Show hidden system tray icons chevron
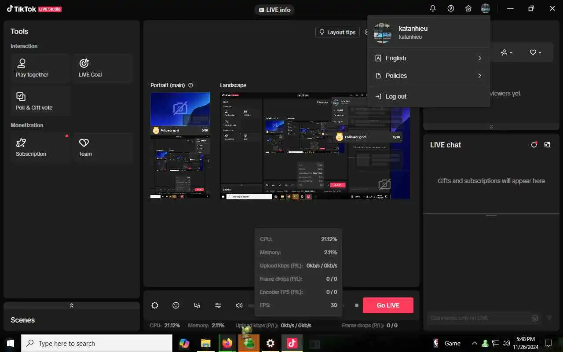Image resolution: width=563 pixels, height=352 pixels. [474, 343]
